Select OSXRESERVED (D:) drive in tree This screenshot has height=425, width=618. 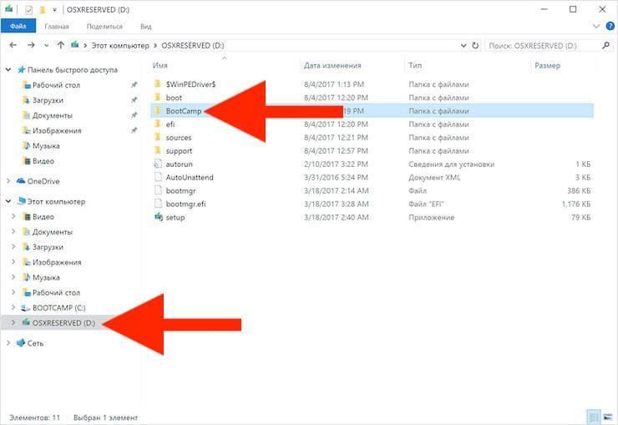click(x=63, y=322)
